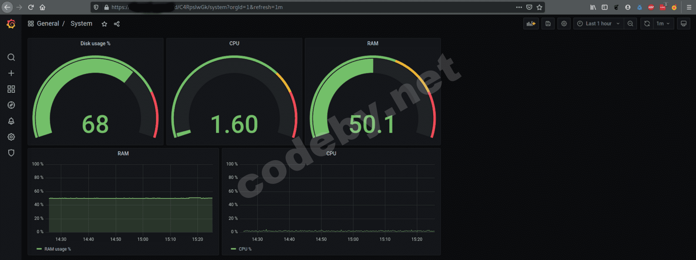Toggle CPU % series in legend
This screenshot has width=696, height=260.
(245, 249)
